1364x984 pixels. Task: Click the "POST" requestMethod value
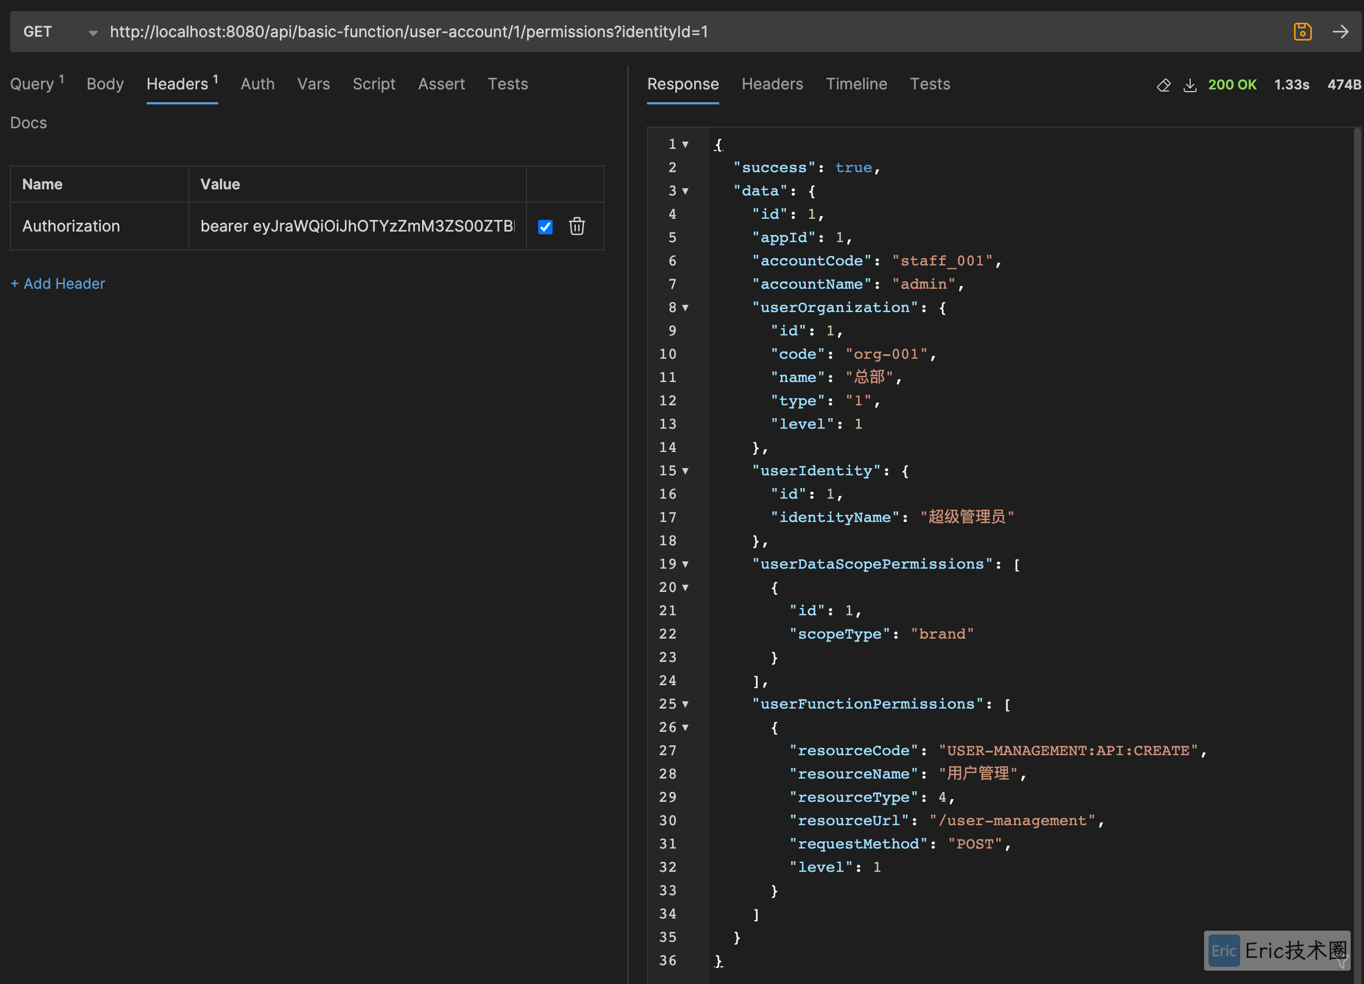(x=974, y=844)
